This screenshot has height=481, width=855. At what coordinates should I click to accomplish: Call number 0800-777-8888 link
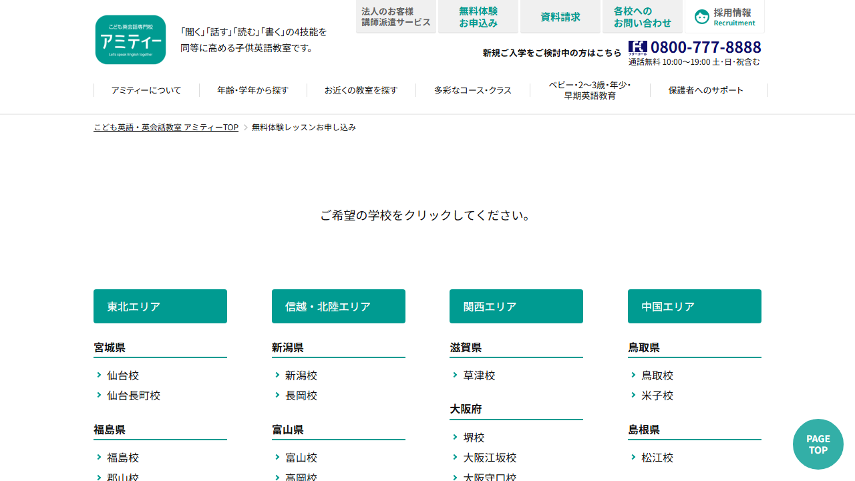[706, 47]
